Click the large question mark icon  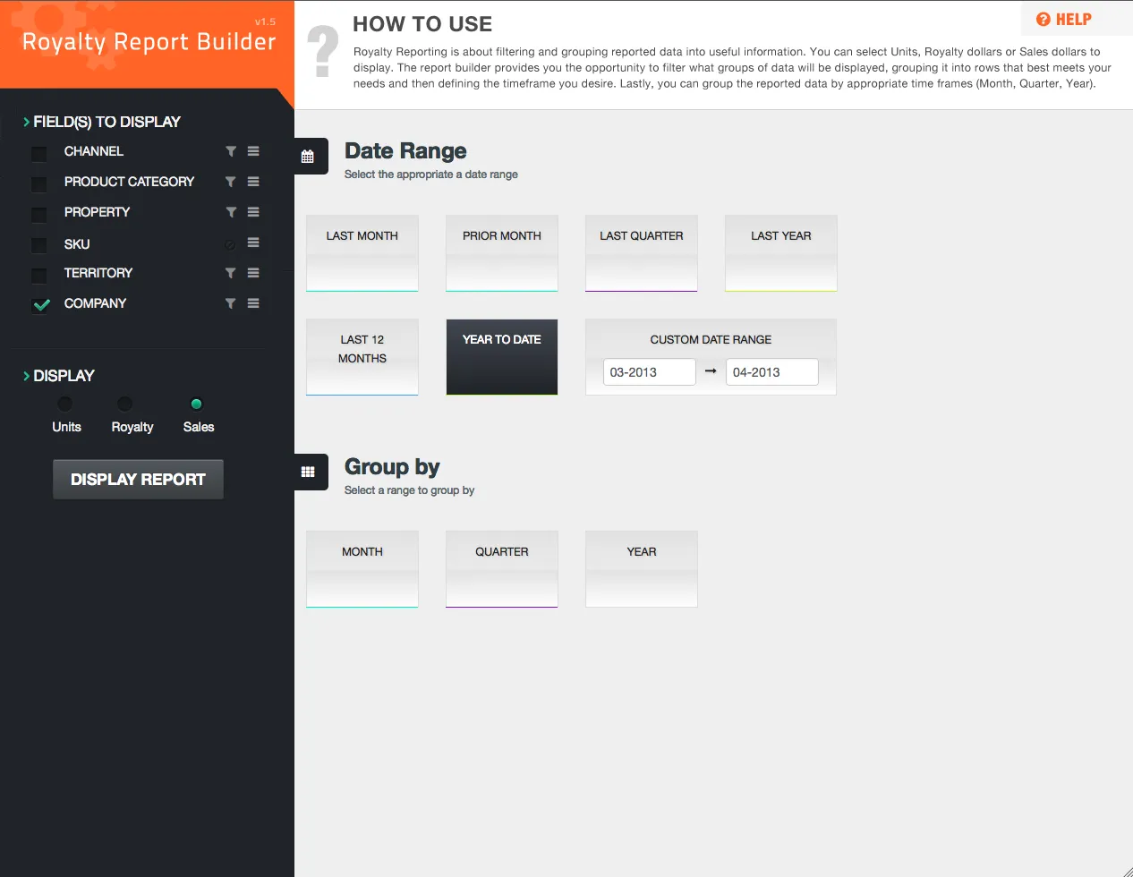pyautogui.click(x=323, y=51)
